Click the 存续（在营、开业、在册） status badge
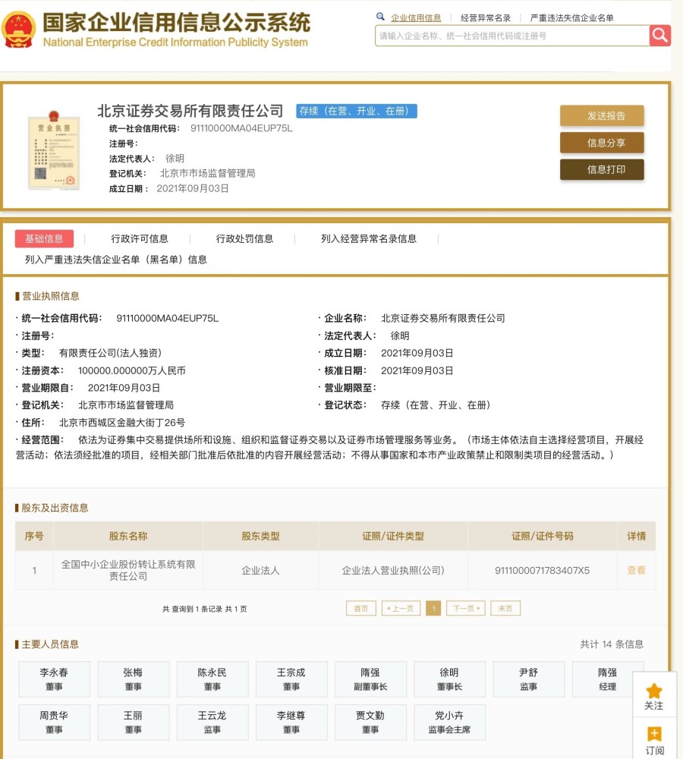Screen dimensions: 683x759 click(357, 111)
